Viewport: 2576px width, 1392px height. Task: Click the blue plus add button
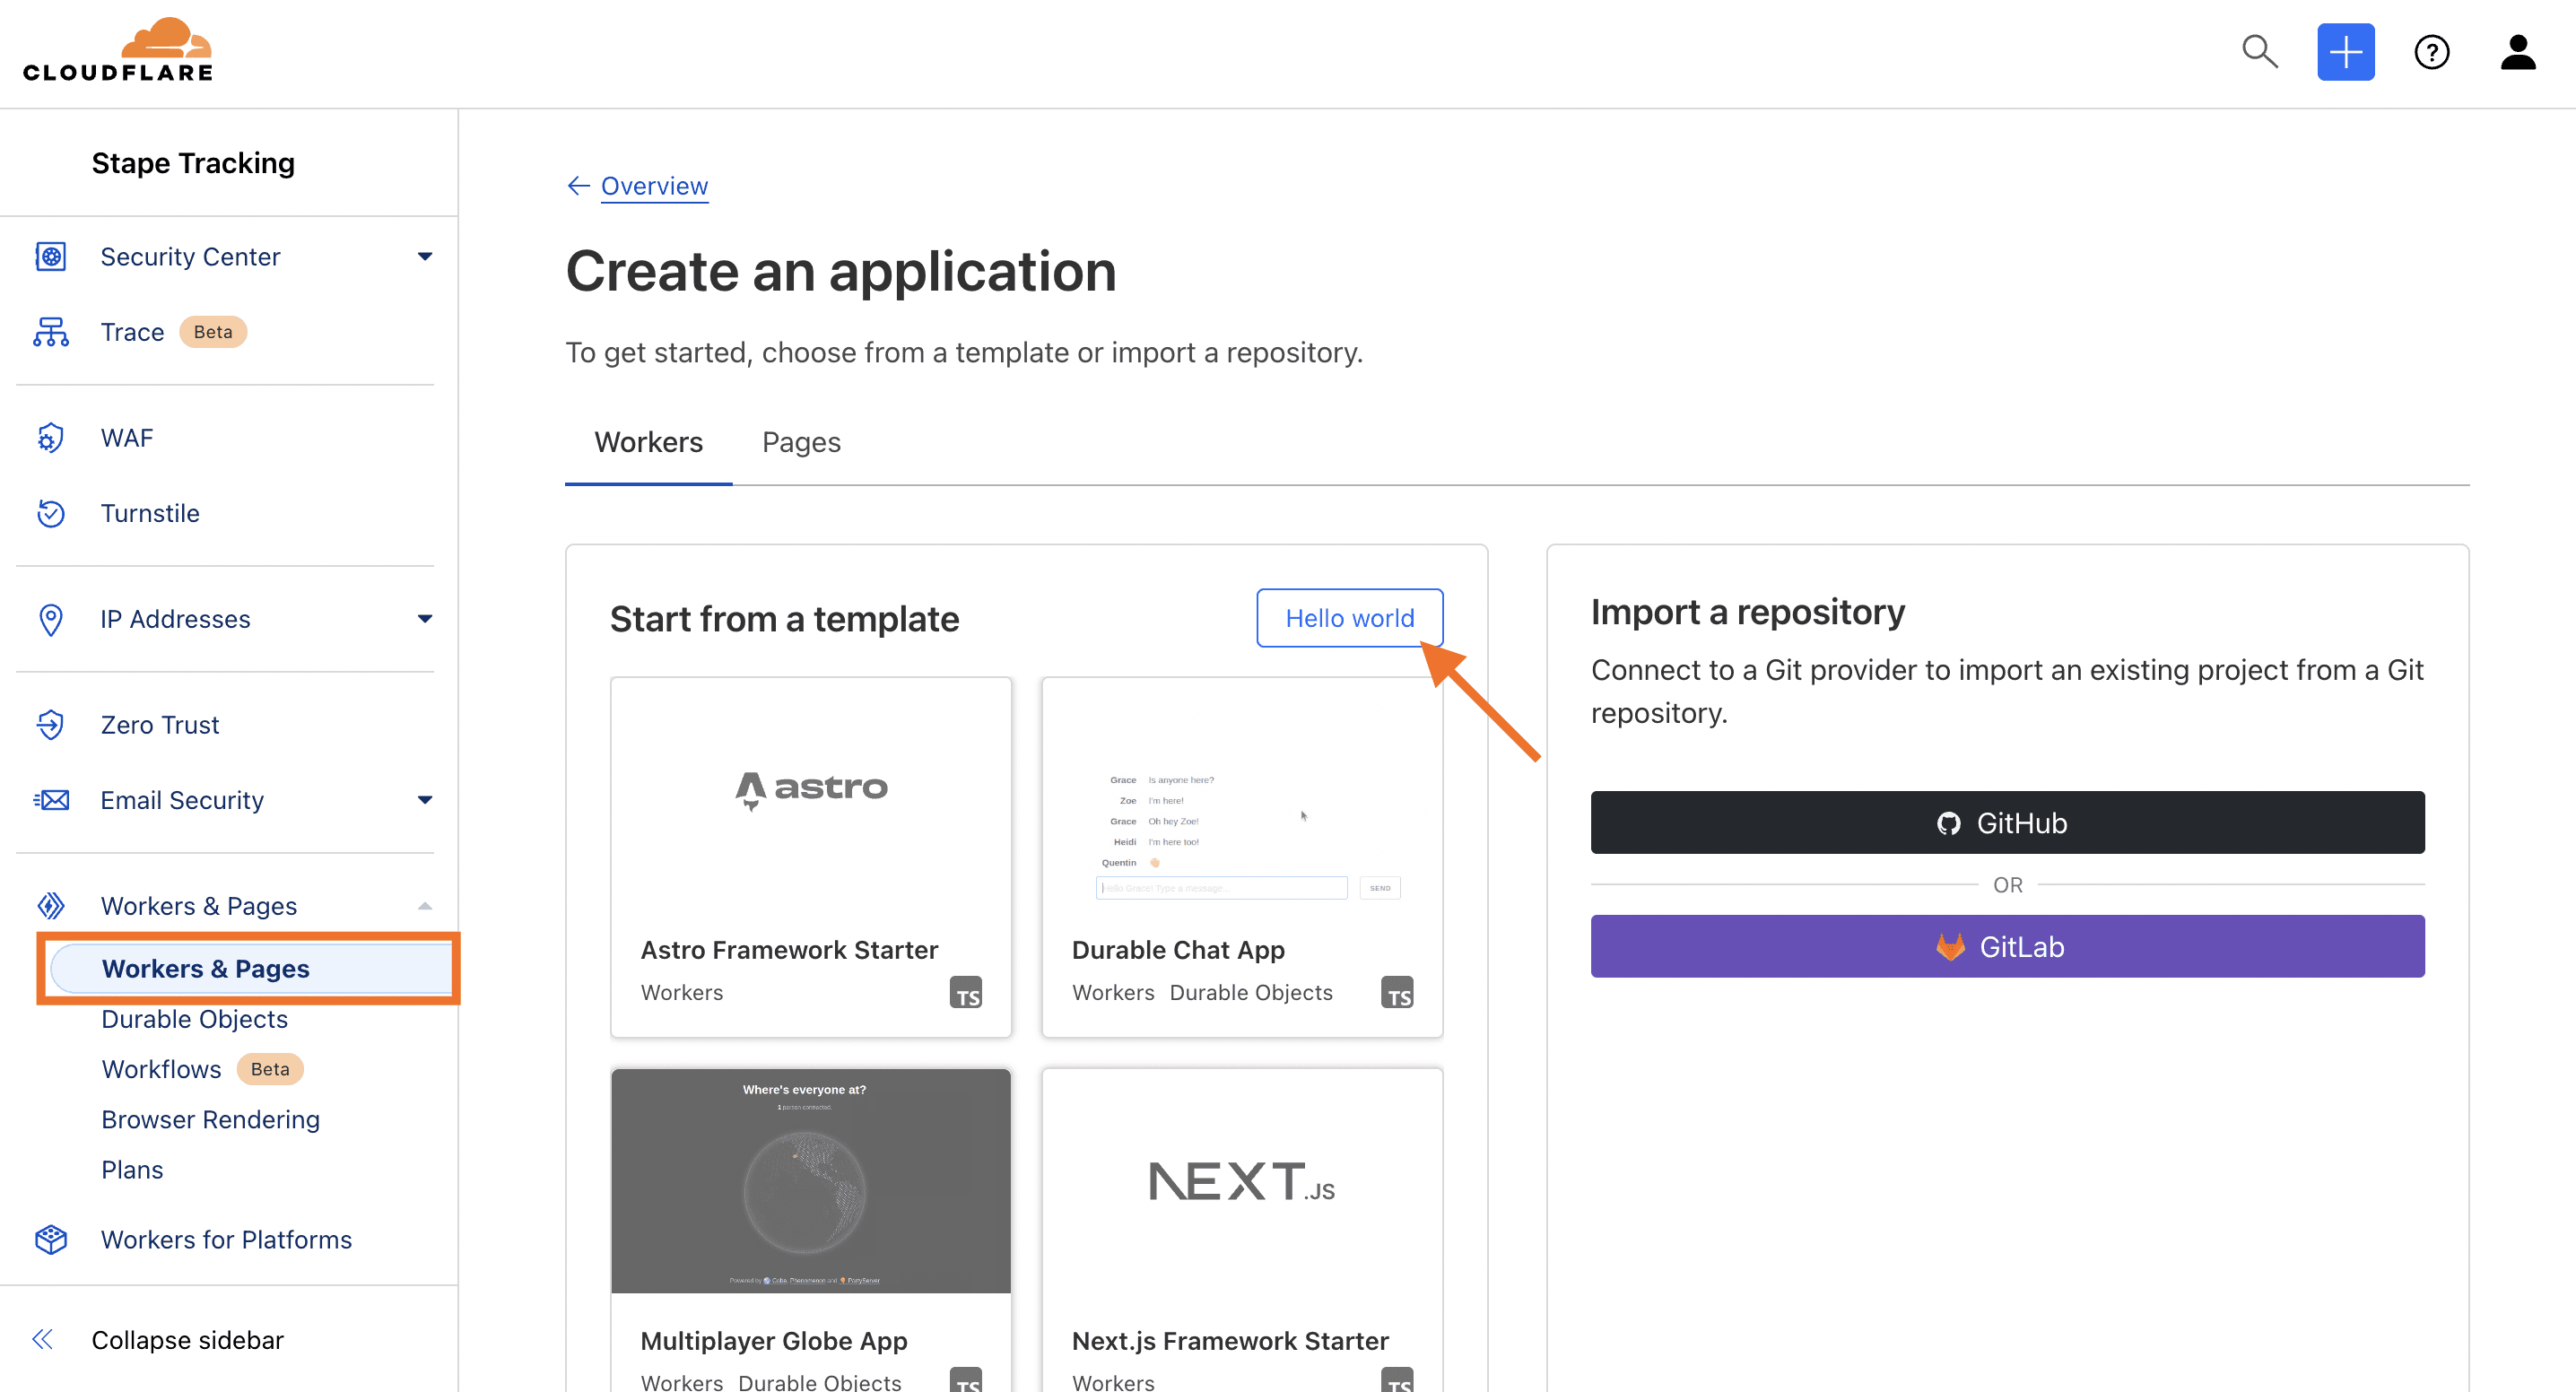(2345, 52)
